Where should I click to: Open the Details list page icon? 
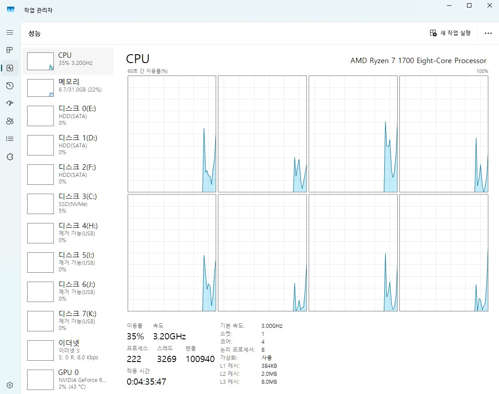tap(10, 139)
